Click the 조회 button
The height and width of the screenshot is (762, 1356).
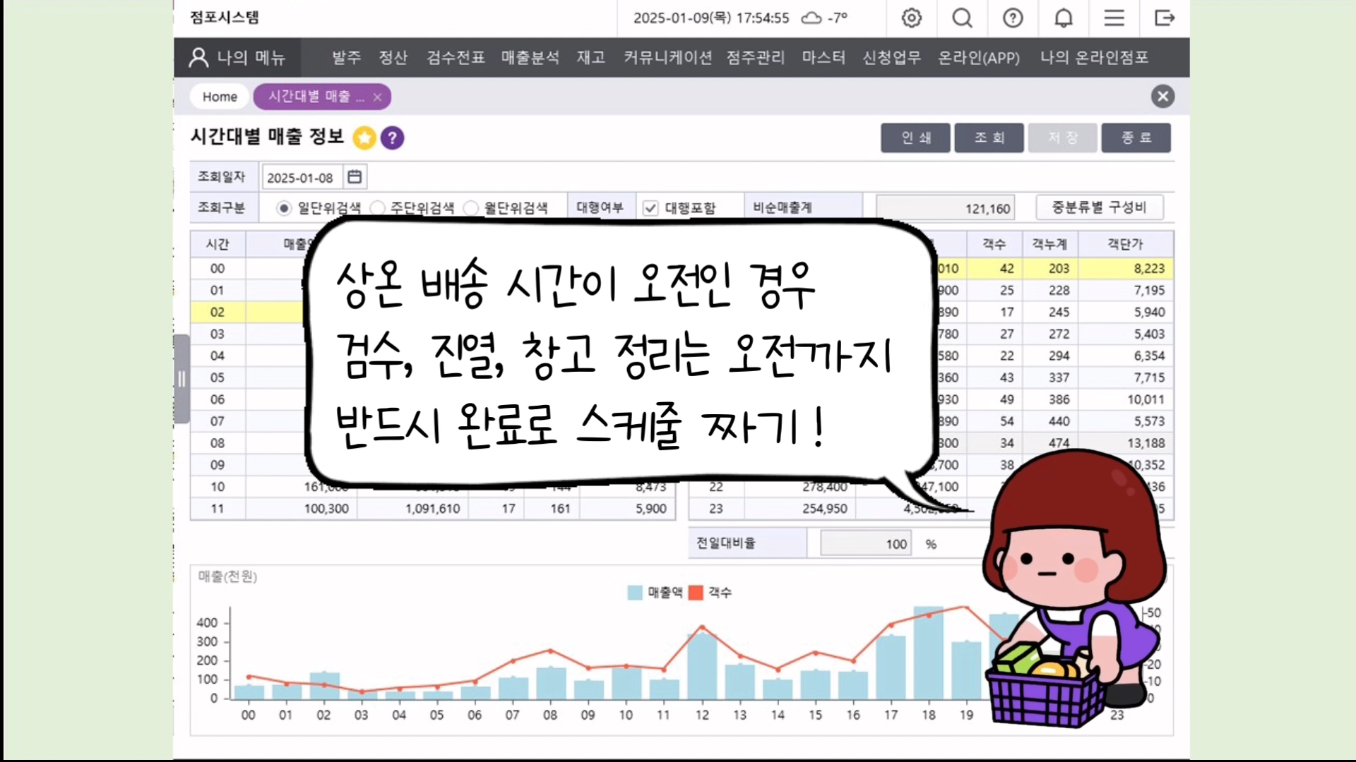[x=989, y=138]
